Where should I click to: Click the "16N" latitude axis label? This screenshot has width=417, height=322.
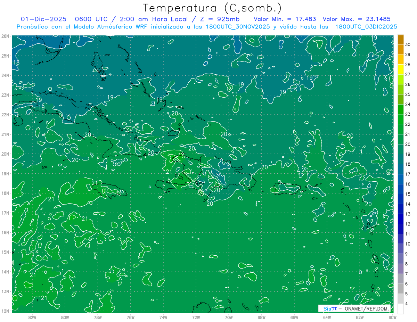click(x=5, y=232)
